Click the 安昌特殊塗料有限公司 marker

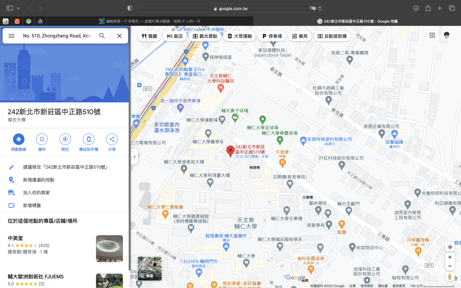point(303,141)
